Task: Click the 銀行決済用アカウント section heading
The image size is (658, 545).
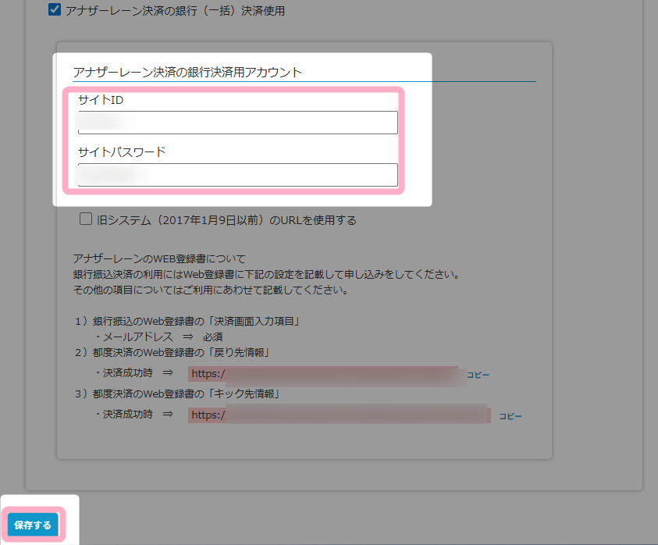Action: click(x=187, y=73)
